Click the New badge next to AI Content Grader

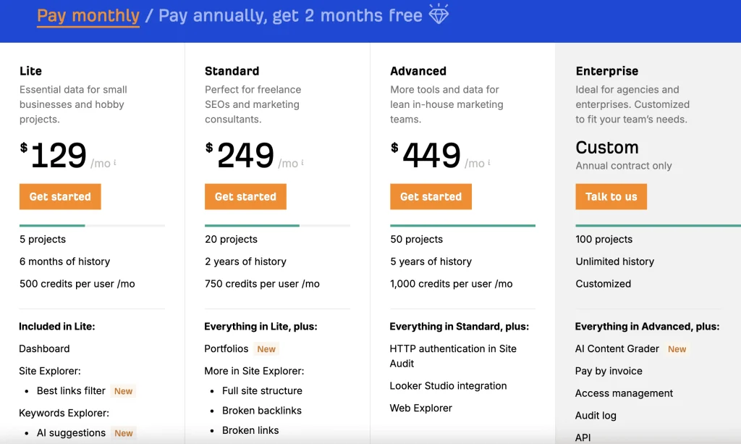click(677, 349)
